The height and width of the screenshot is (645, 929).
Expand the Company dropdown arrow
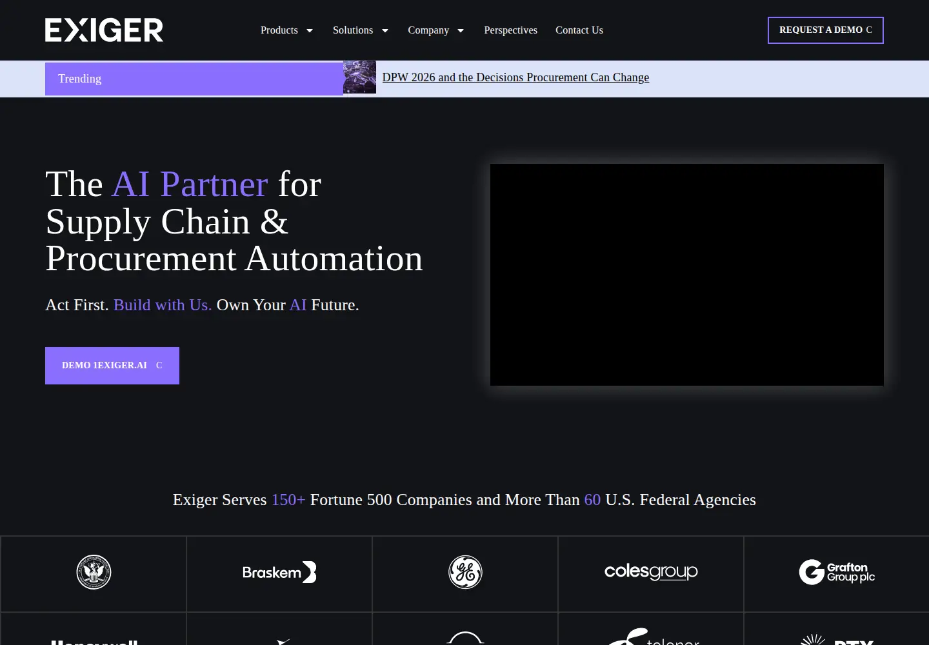[461, 30]
